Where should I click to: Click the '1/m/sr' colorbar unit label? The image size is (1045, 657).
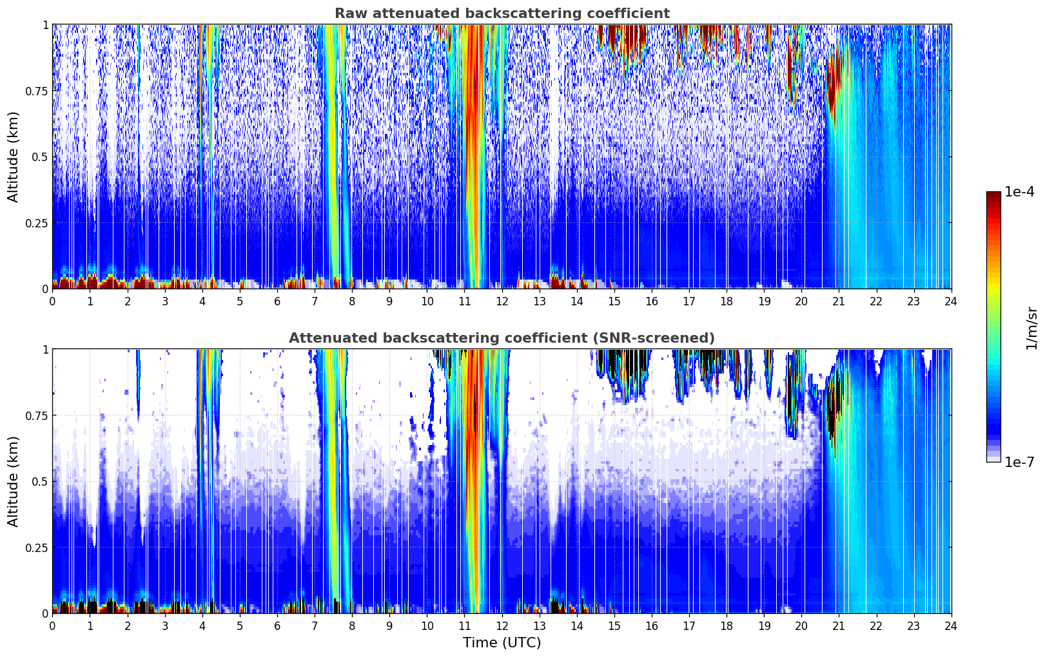point(1031,327)
